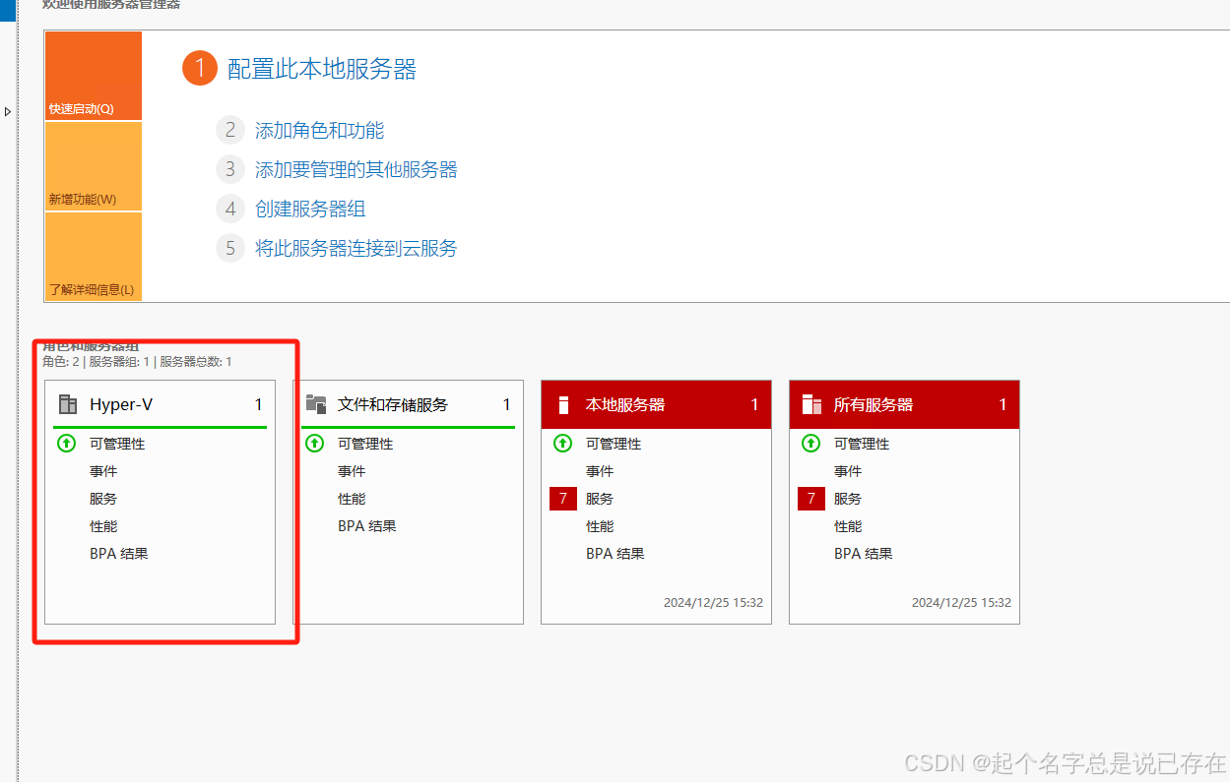Select 事件 in the Hyper-V tile
The height and width of the screenshot is (782, 1230).
coord(103,471)
